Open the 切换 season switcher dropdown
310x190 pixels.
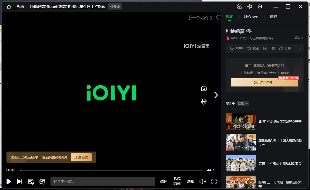pos(242,103)
